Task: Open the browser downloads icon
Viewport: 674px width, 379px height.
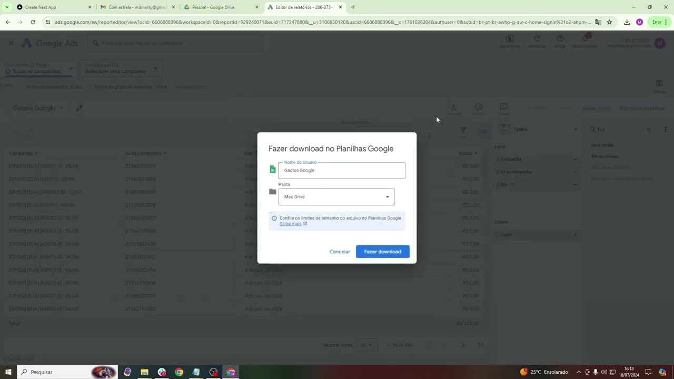Action: click(x=627, y=22)
